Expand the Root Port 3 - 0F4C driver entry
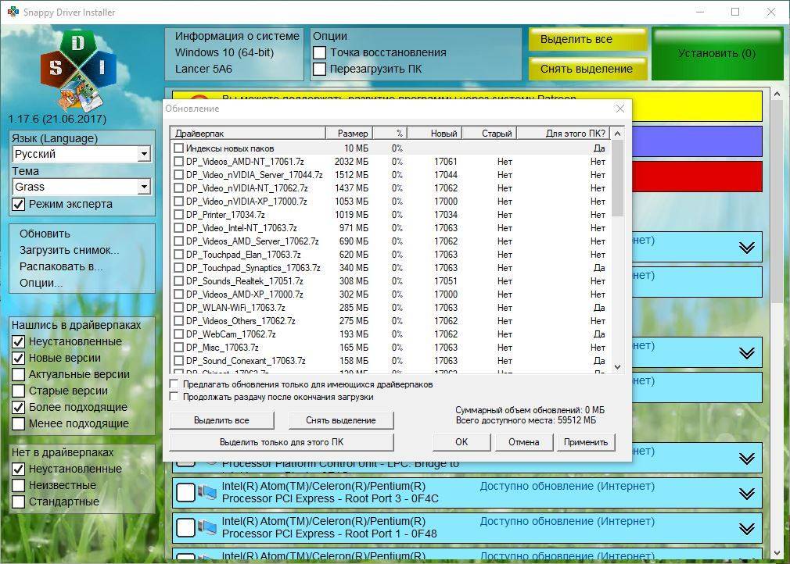Screen dimensions: 790x564 (x=747, y=493)
